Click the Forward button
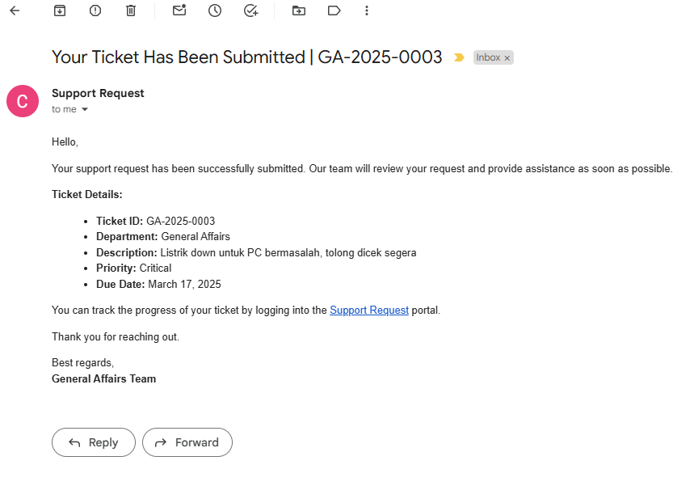This screenshot has width=694, height=486. click(187, 442)
